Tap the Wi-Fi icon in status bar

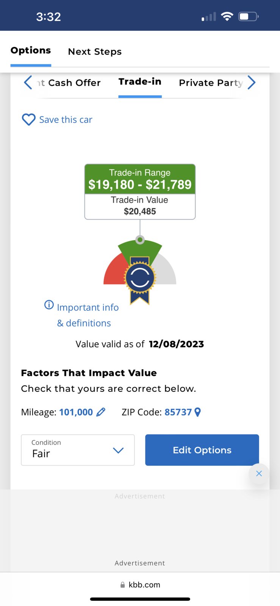tap(227, 16)
